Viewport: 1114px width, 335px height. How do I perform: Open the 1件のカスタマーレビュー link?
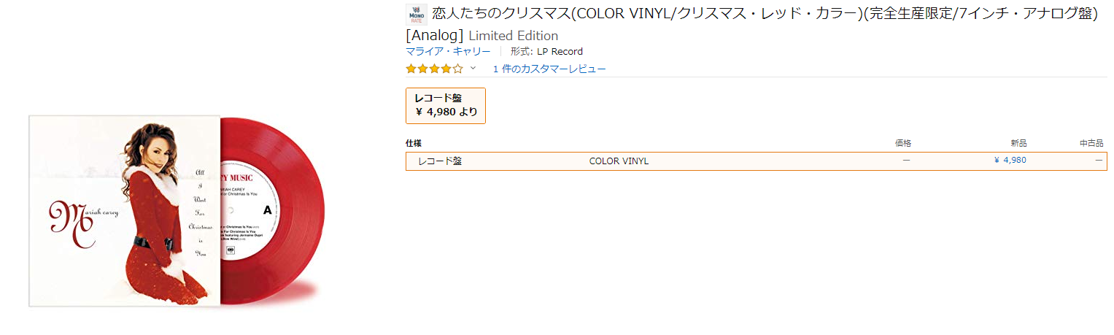[549, 69]
